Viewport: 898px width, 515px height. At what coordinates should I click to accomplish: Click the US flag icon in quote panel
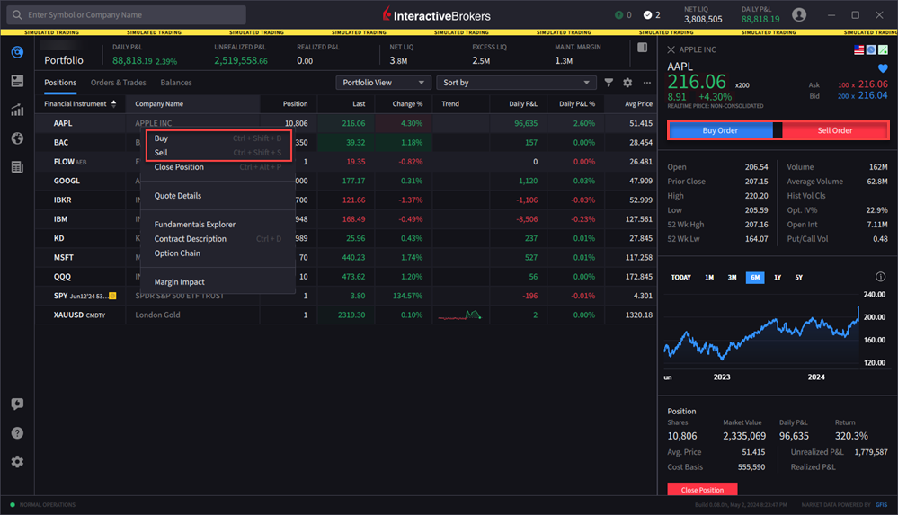coord(858,49)
